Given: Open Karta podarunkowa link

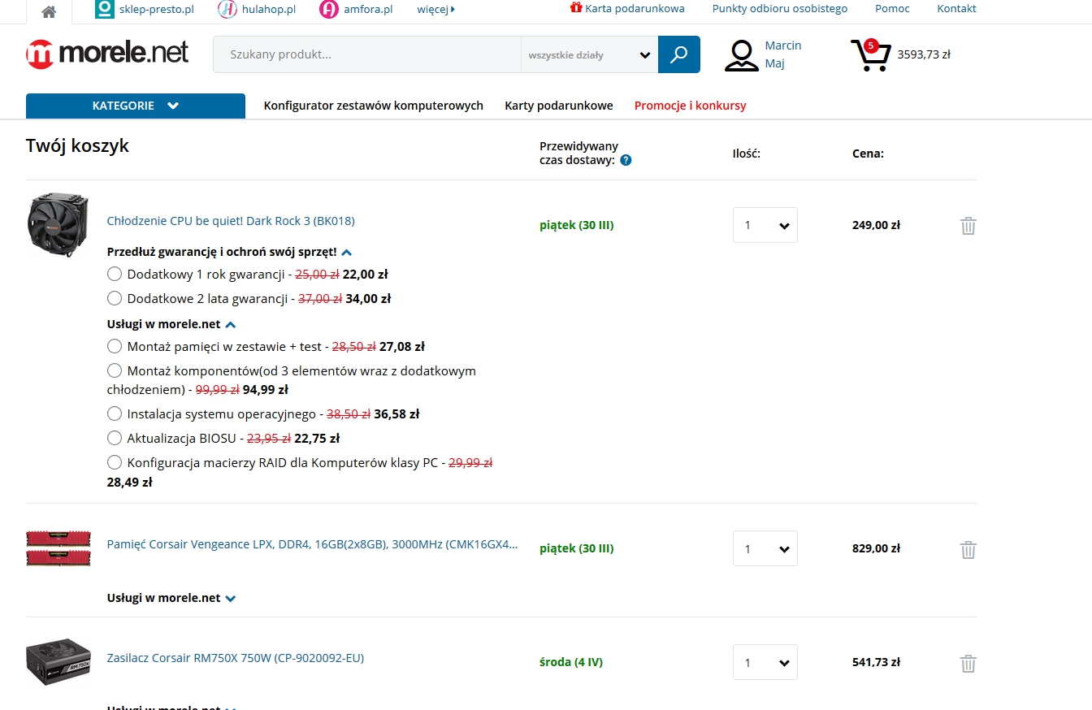Looking at the screenshot, I should point(635,9).
